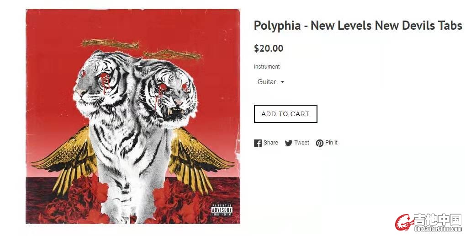Add the tabs to cart

point(285,114)
